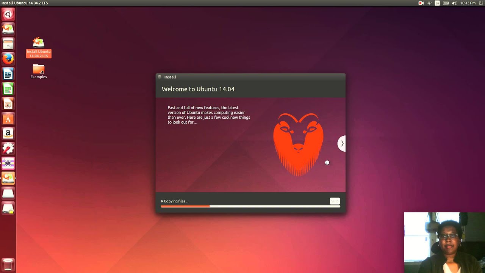Open the drive icon with yellow badge

coord(8,208)
